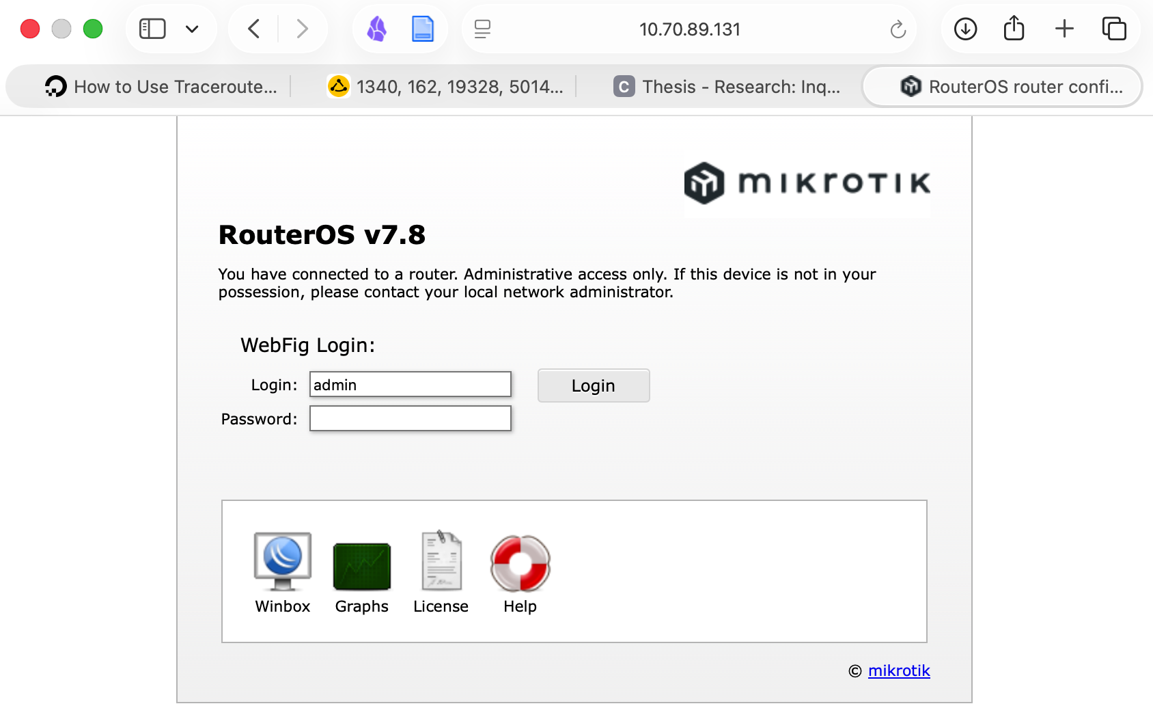Open the License document icon
The width and height of the screenshot is (1153, 719).
(x=441, y=560)
